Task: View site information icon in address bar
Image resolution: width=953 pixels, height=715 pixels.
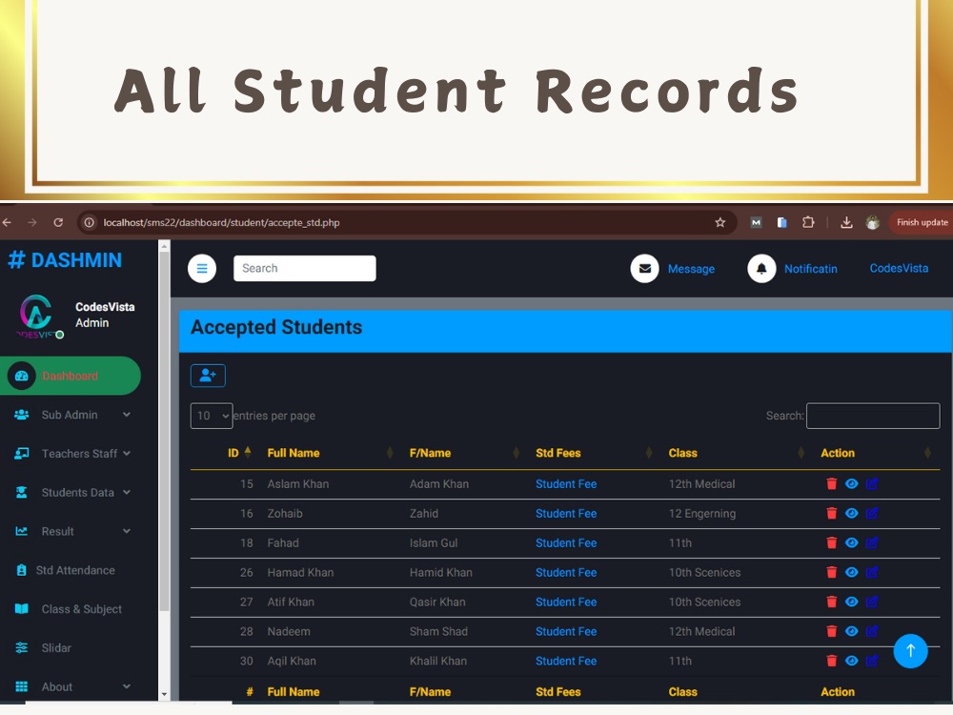Action: coord(89,222)
